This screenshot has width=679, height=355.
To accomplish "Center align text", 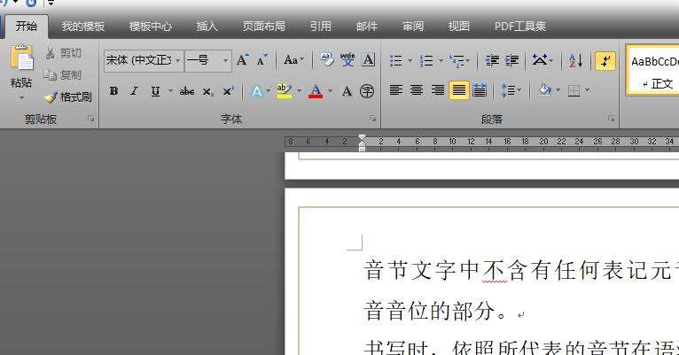I will [417, 90].
